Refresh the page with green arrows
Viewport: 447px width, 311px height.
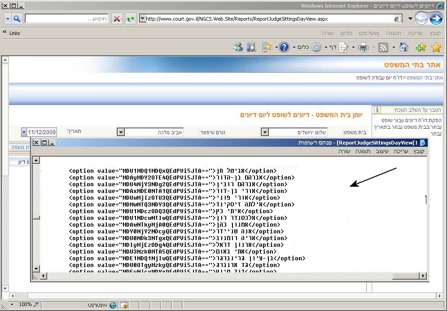tap(130, 19)
